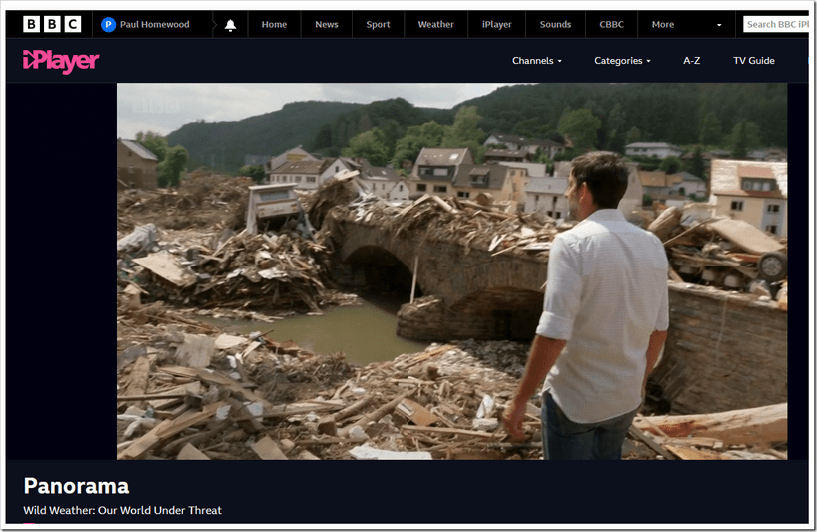
Task: Go to BBC Home
Action: coord(274,24)
